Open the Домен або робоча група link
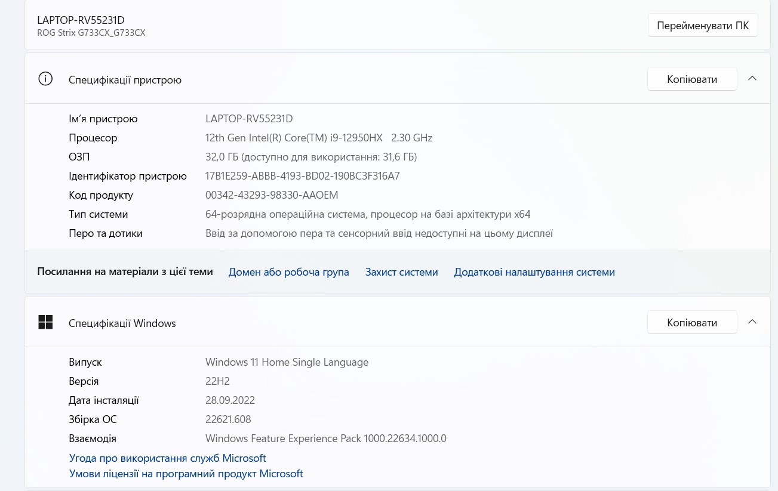 [288, 272]
